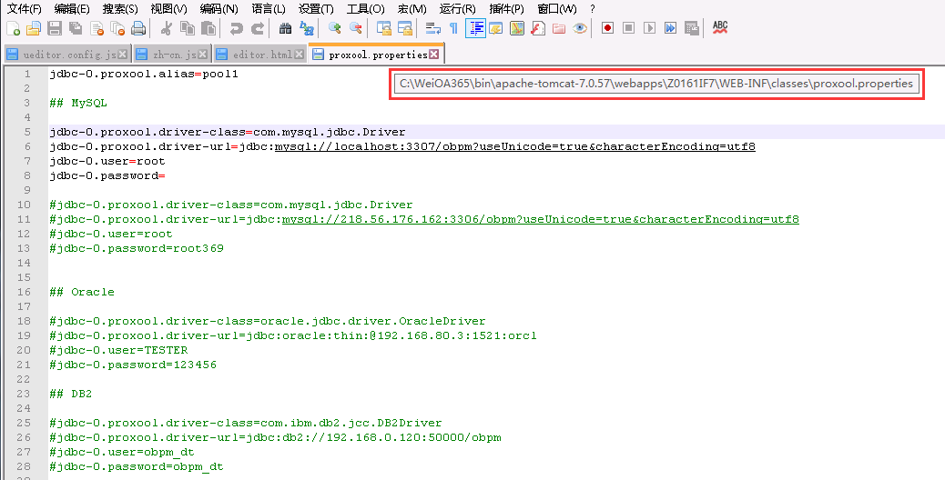Click the Cut scissors icon
The height and width of the screenshot is (480, 945).
tap(167, 28)
